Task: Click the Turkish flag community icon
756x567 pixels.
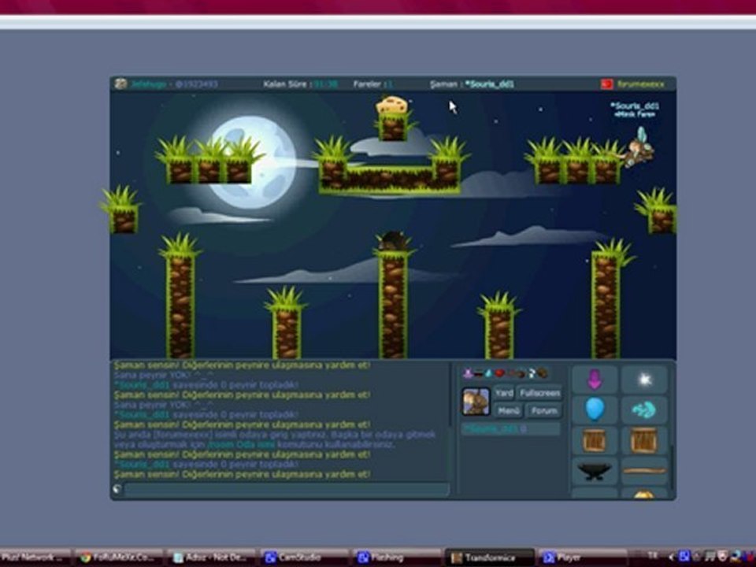Action: [x=606, y=84]
